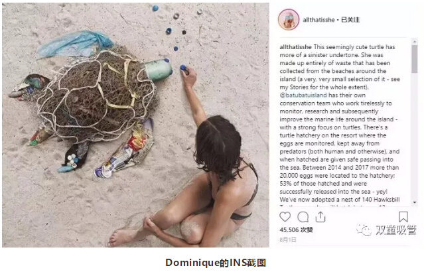The image size is (424, 272).
Task: Click scrollbar up arrow in caption
Action: (414, 42)
